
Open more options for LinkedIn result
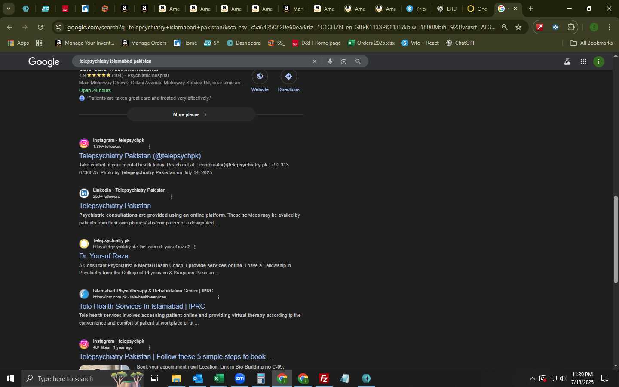(172, 197)
